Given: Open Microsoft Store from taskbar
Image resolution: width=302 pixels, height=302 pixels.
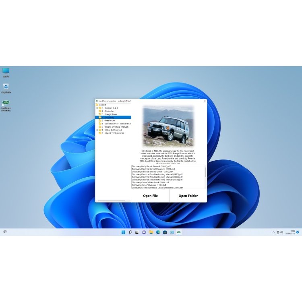Looking at the screenshot, I should tap(165, 232).
